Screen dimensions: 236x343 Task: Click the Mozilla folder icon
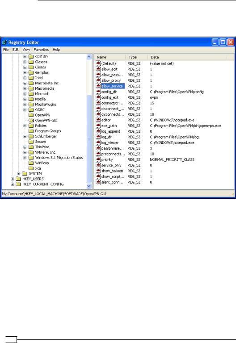coord(31,99)
